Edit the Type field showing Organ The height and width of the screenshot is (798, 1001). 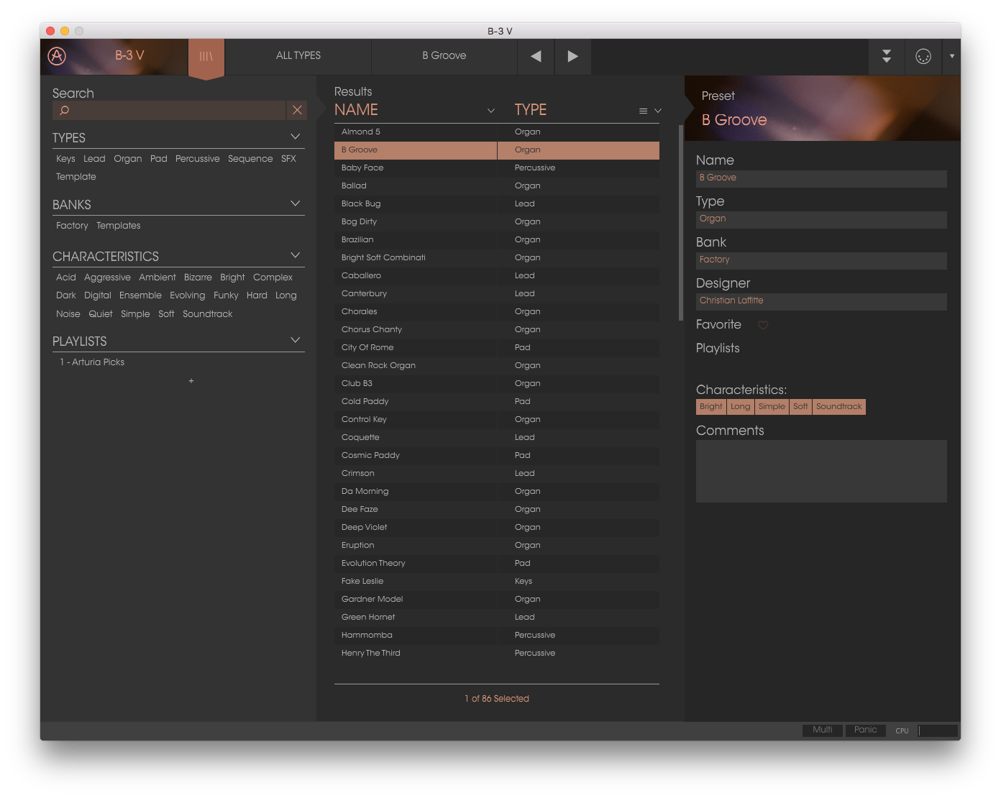click(x=821, y=219)
